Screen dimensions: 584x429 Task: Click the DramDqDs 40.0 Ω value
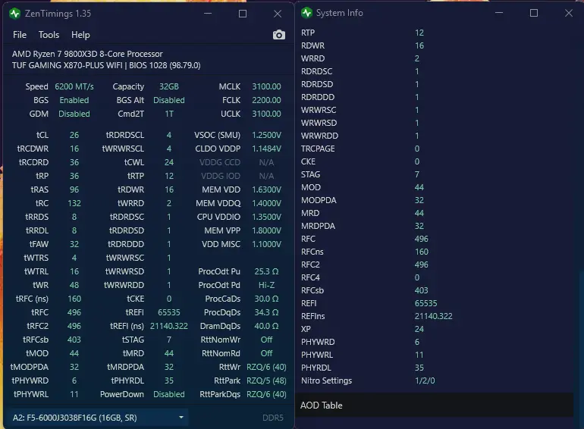[x=266, y=326]
